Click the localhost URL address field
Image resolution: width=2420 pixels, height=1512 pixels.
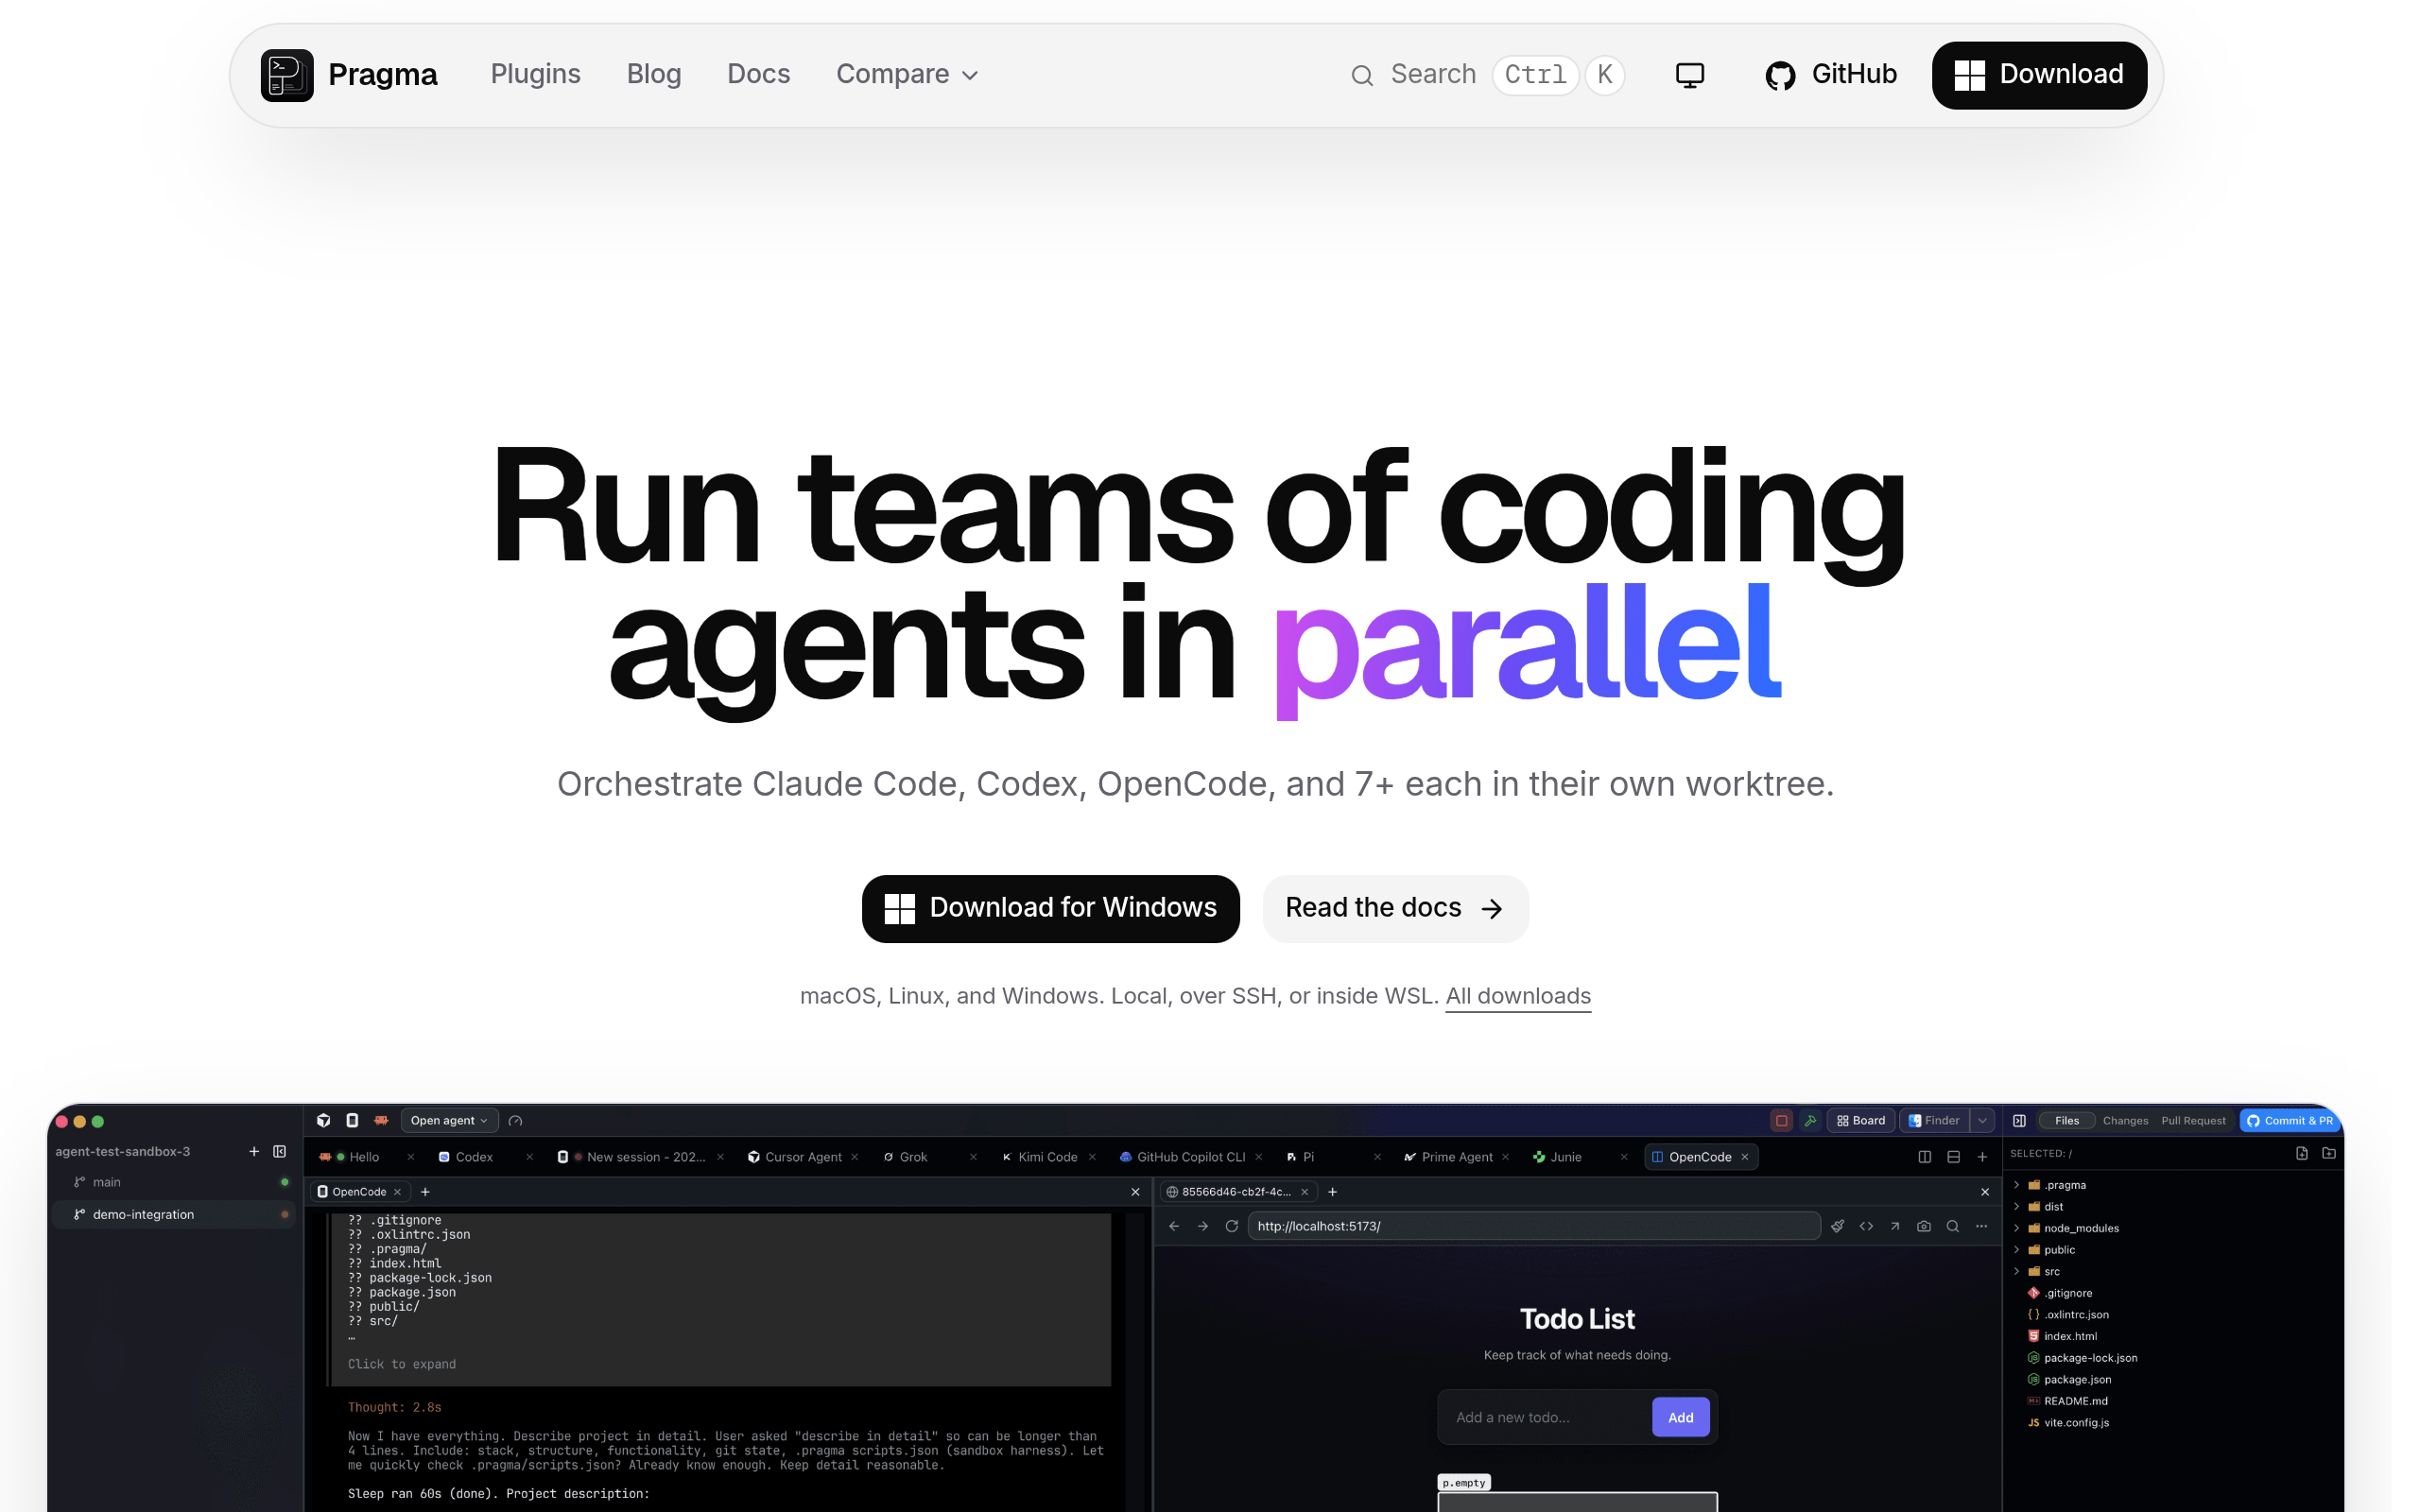coord(1533,1226)
